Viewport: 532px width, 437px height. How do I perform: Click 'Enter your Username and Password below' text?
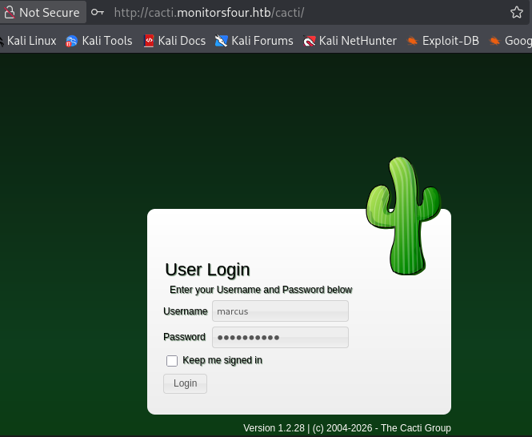click(261, 290)
